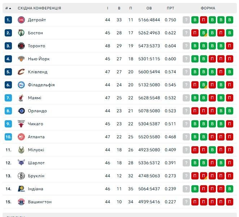
Task: Click the Chicago Bulls team logo
Action: [x=21, y=124]
